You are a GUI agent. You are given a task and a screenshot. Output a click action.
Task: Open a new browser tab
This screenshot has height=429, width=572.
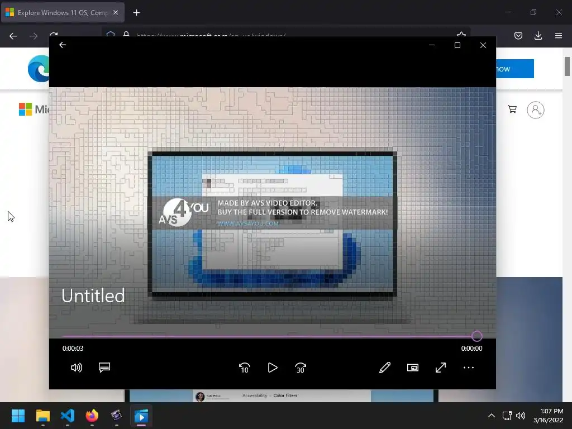pyautogui.click(x=136, y=13)
